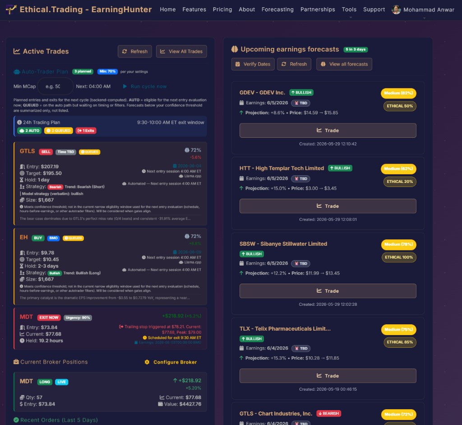The width and height of the screenshot is (462, 425).
Task: Trade the High Templar Tech forecast
Action: 328,206
